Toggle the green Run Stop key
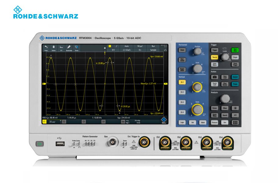This screenshot has height=183, width=278. pos(235,50)
